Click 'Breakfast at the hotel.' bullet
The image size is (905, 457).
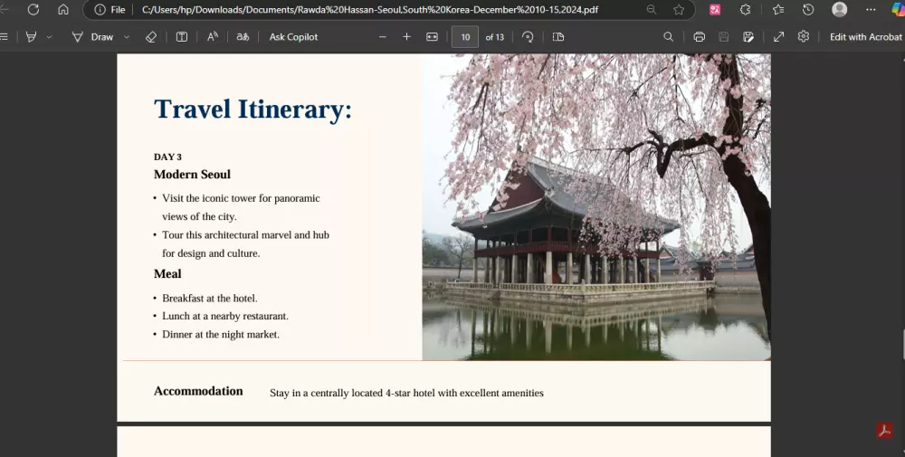click(210, 299)
